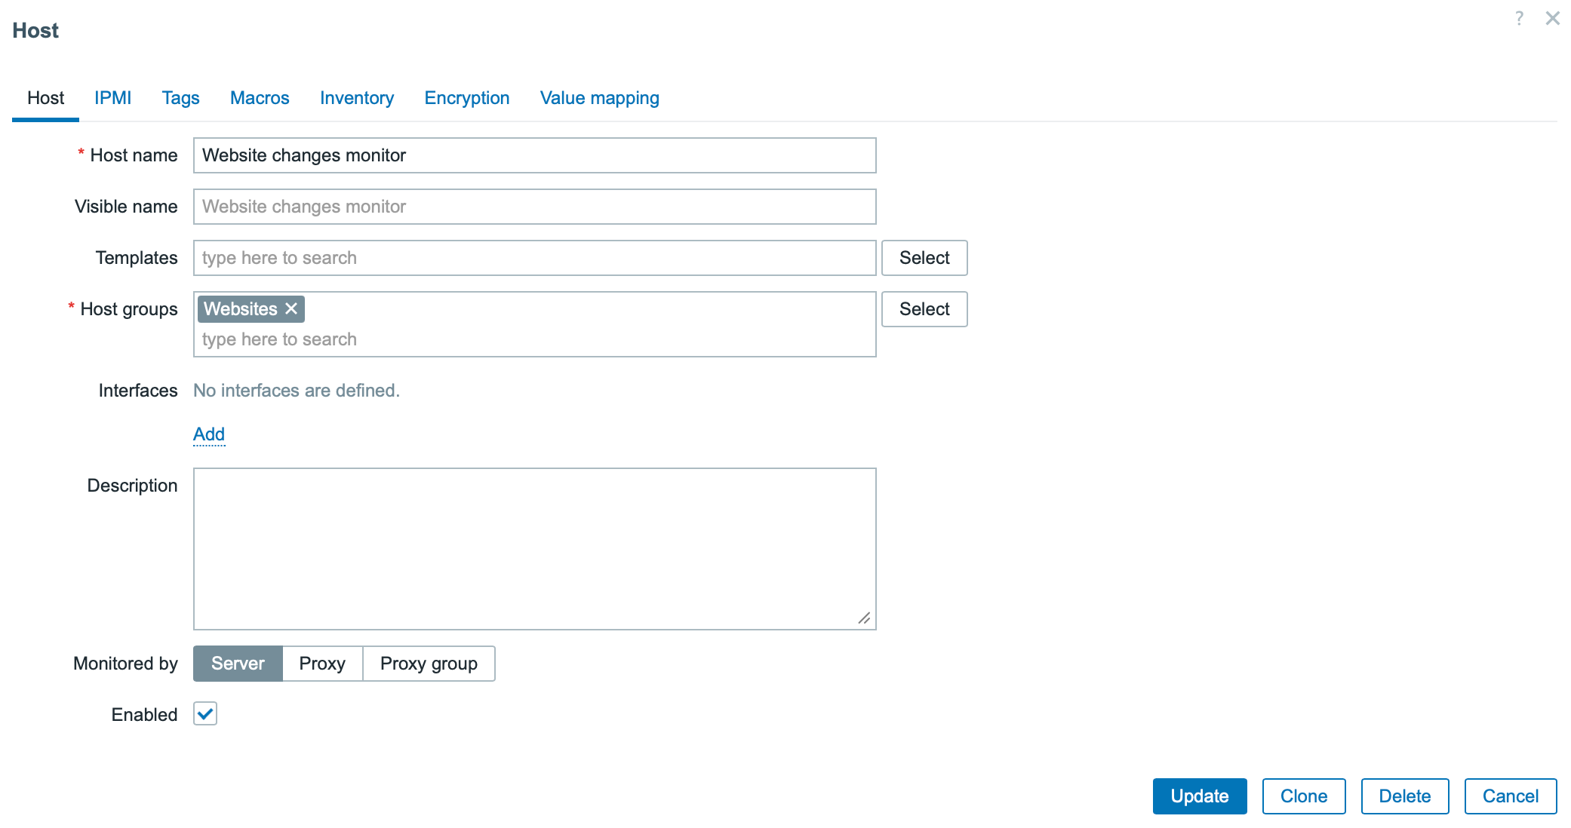Click the help question mark icon
Viewport: 1571px width, 828px height.
coord(1519,18)
